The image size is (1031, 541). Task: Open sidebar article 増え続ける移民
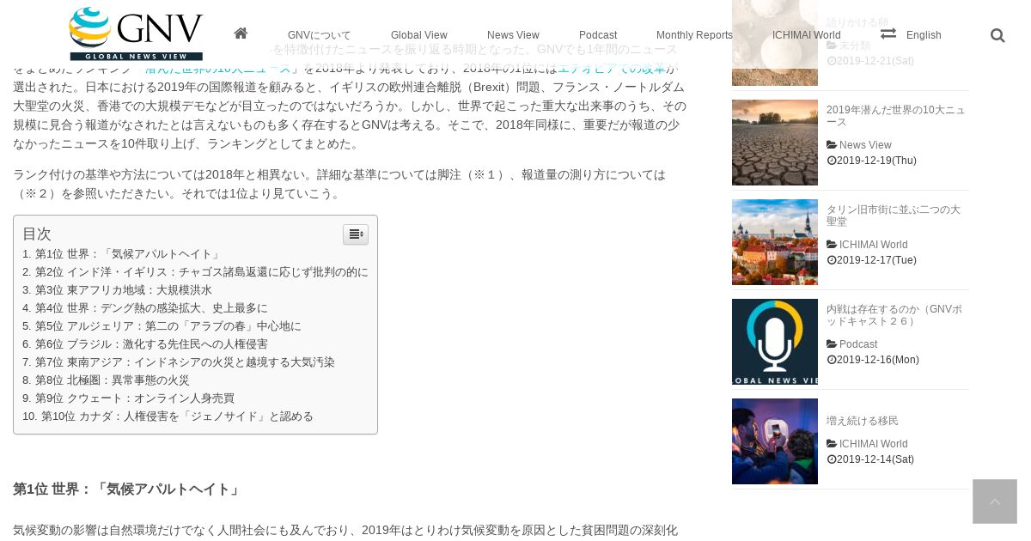pos(863,421)
